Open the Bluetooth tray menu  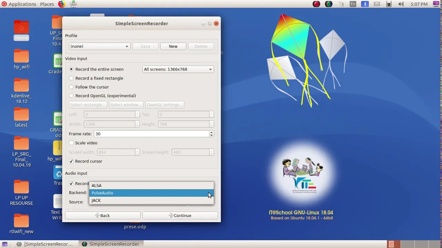[x=365, y=4]
